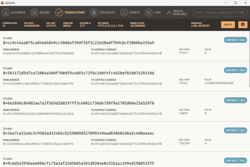
Task: Click contract address in the 0x6e2666c8 transaction
Action: (x=126, y=114)
